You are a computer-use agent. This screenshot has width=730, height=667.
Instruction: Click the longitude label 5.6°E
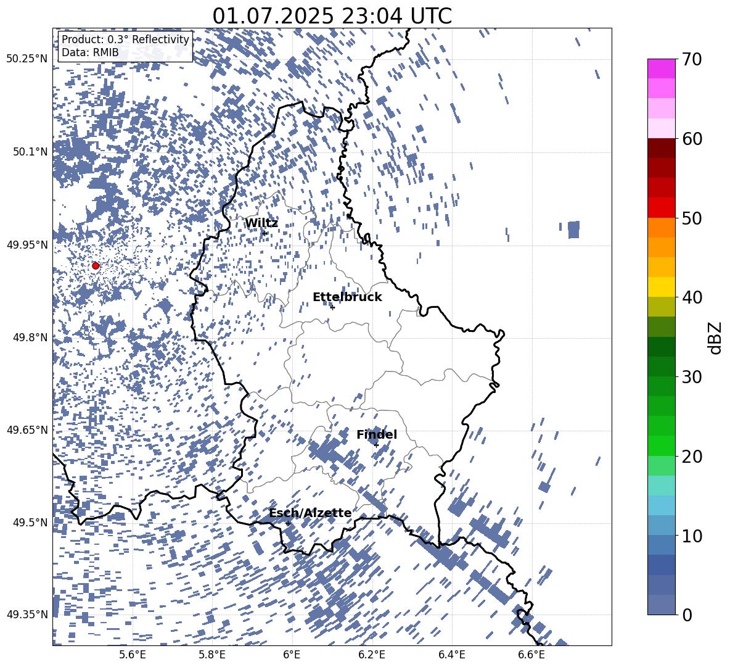point(132,655)
